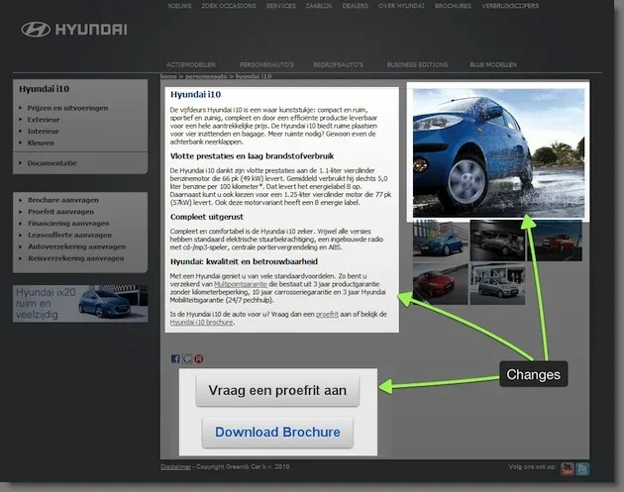624x492 pixels.
Task: Share the page via the Facebook icon
Action: pos(175,358)
